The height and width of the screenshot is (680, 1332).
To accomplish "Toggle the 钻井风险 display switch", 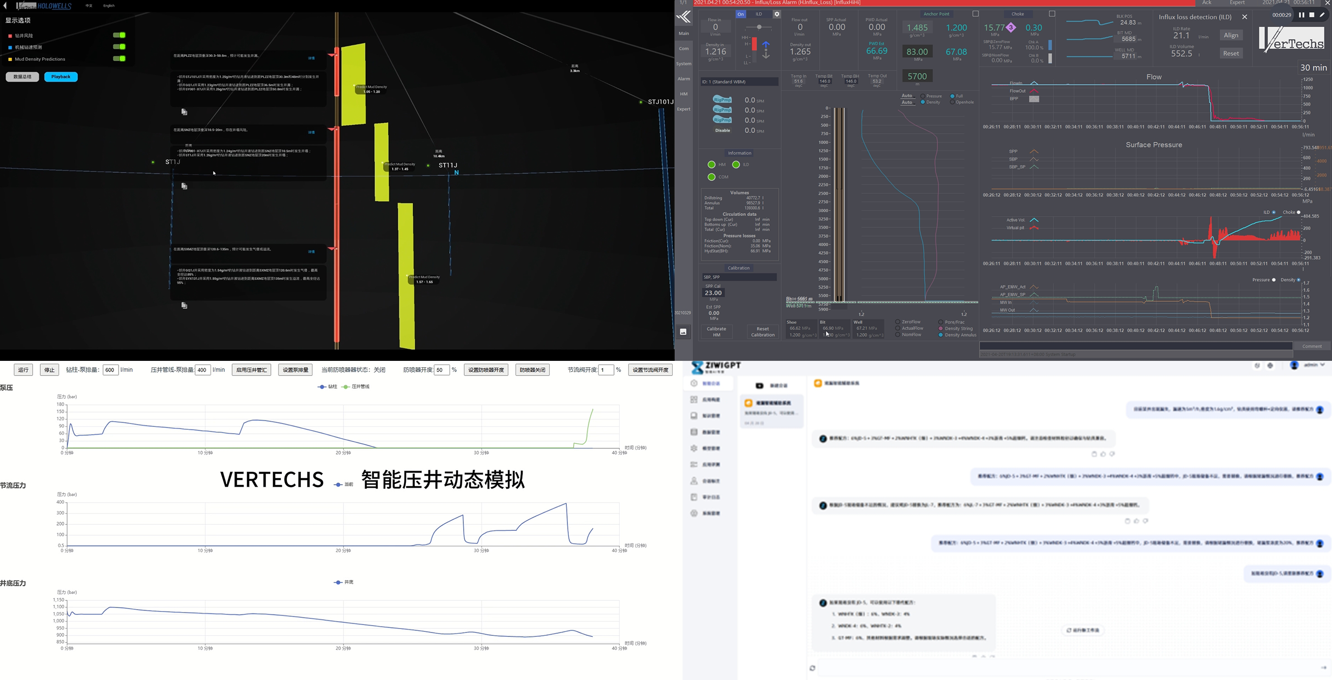I will [x=119, y=35].
